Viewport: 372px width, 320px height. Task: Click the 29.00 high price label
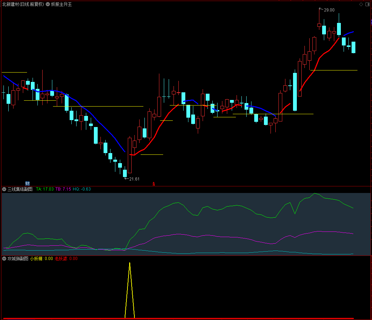tap(329, 10)
